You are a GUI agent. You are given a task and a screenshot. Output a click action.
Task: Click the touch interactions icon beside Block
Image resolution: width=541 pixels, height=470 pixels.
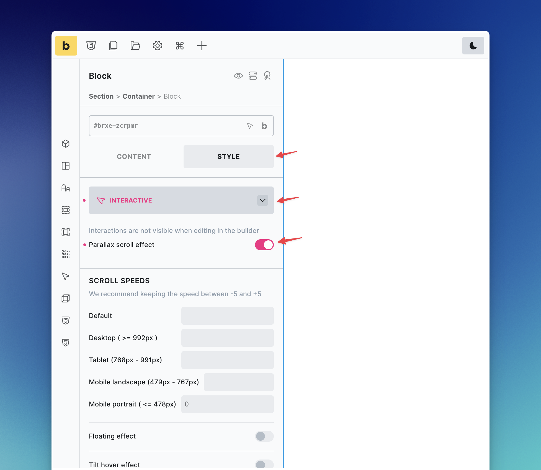[267, 76]
